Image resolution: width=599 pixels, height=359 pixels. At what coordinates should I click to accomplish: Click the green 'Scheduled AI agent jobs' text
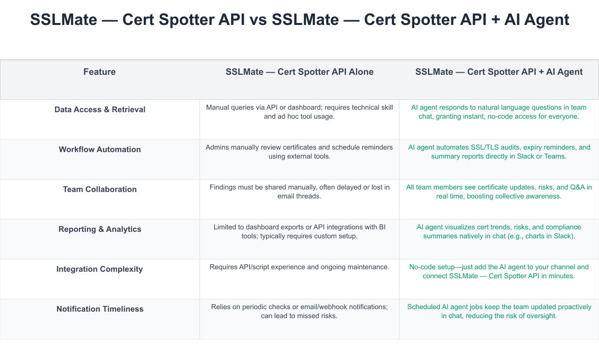pyautogui.click(x=499, y=311)
